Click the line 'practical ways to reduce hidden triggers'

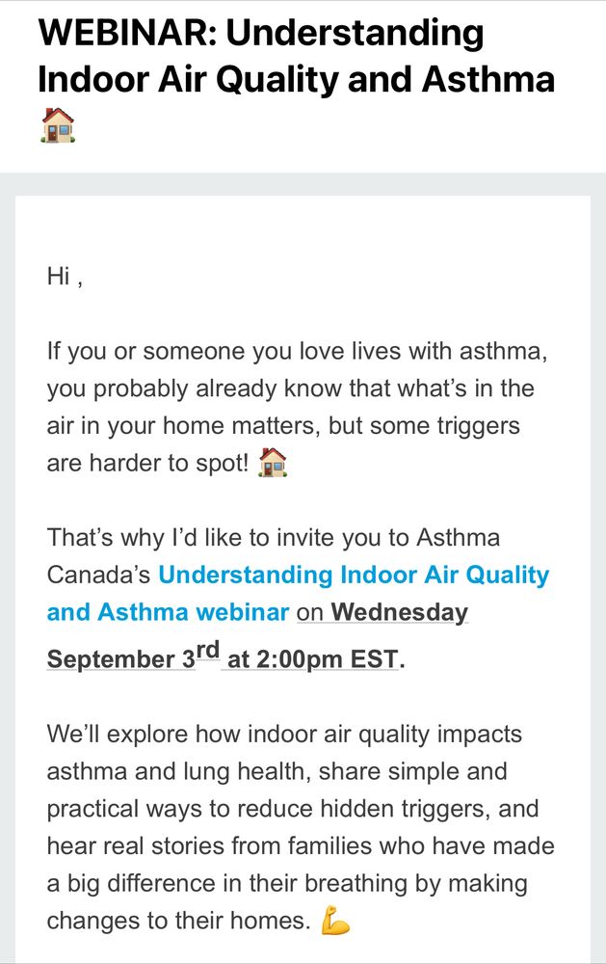293,809
